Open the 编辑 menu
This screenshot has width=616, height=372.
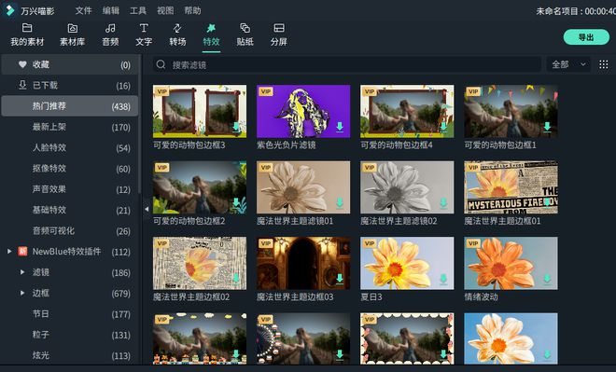click(111, 10)
